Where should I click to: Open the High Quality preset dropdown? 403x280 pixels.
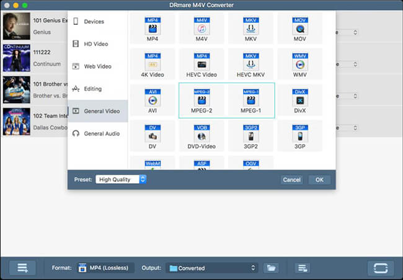coord(121,179)
